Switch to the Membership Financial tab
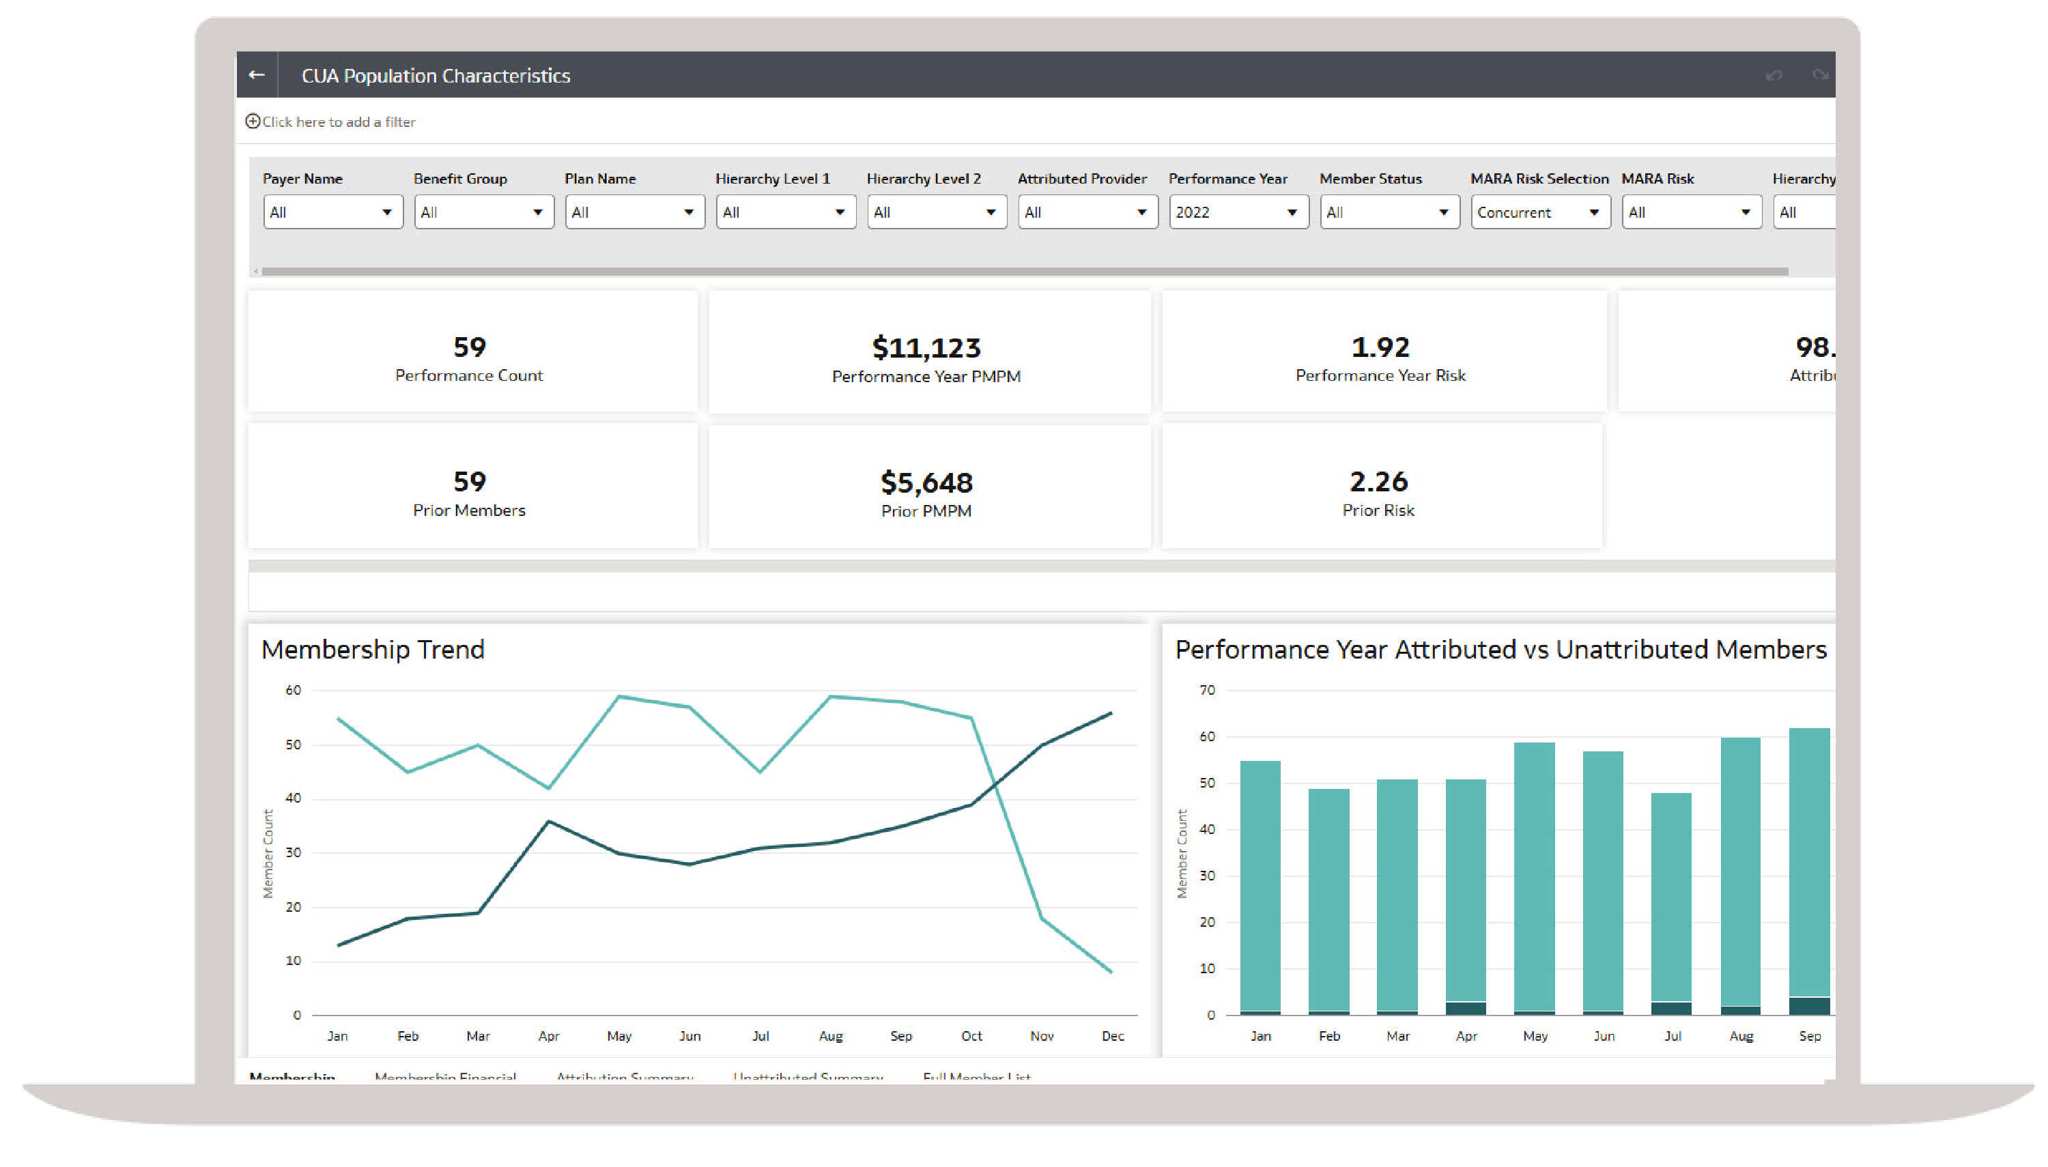The image size is (2048, 1167). point(445,1077)
